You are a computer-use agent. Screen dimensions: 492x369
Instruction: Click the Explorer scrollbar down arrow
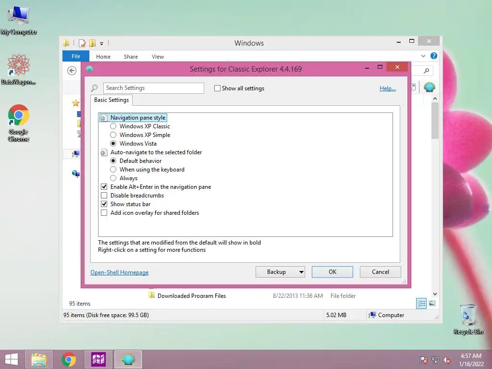point(435,294)
